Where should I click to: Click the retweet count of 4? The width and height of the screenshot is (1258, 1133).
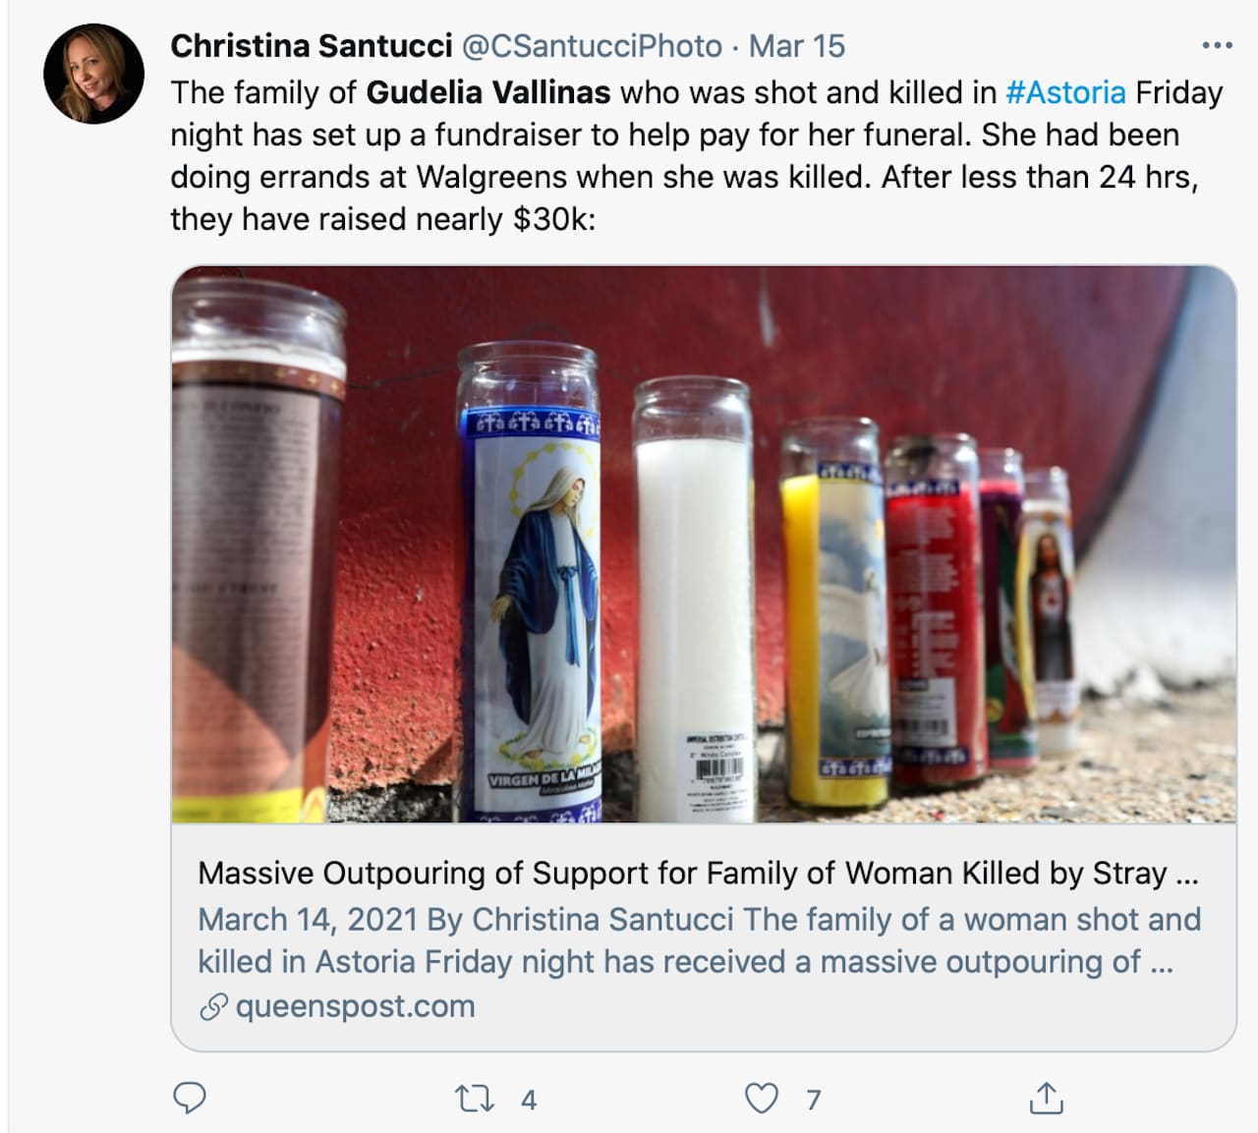tap(529, 1100)
